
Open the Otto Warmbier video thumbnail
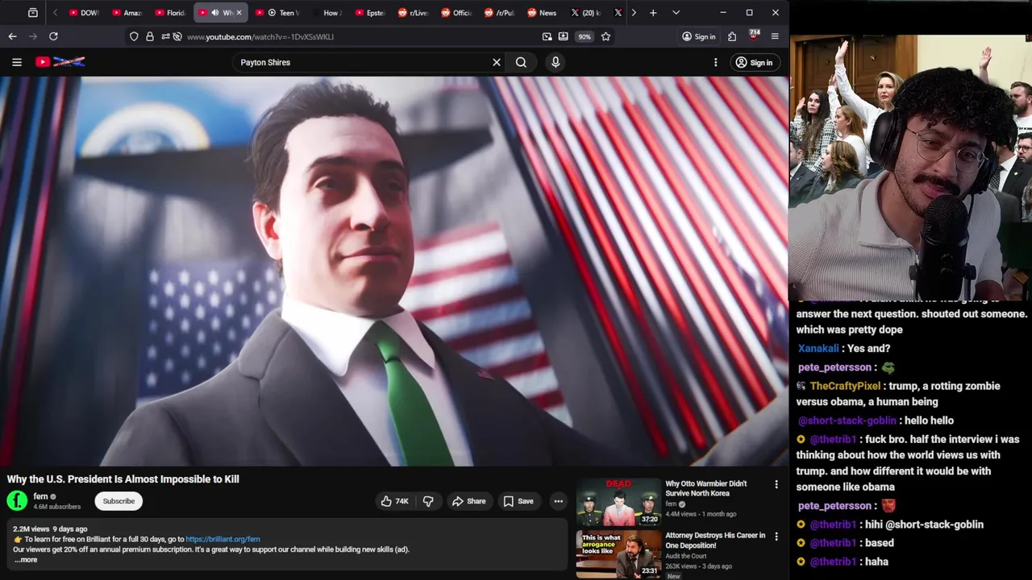coord(618,503)
